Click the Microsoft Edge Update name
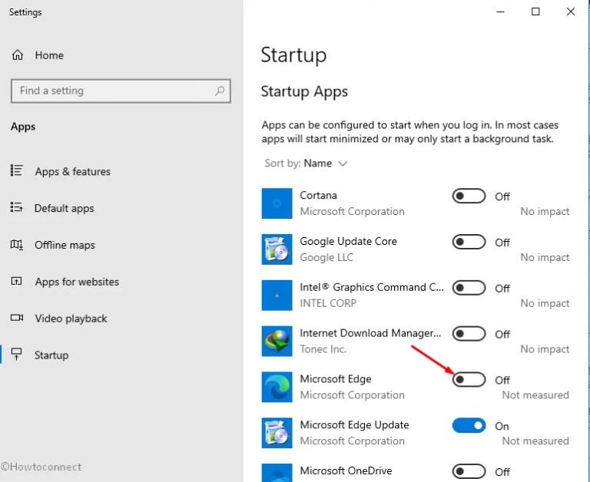Image resolution: width=590 pixels, height=482 pixels. [x=354, y=424]
